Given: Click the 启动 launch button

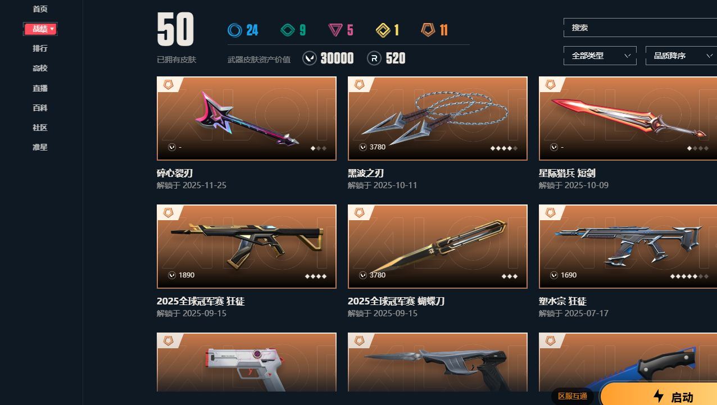Looking at the screenshot, I should click(659, 395).
